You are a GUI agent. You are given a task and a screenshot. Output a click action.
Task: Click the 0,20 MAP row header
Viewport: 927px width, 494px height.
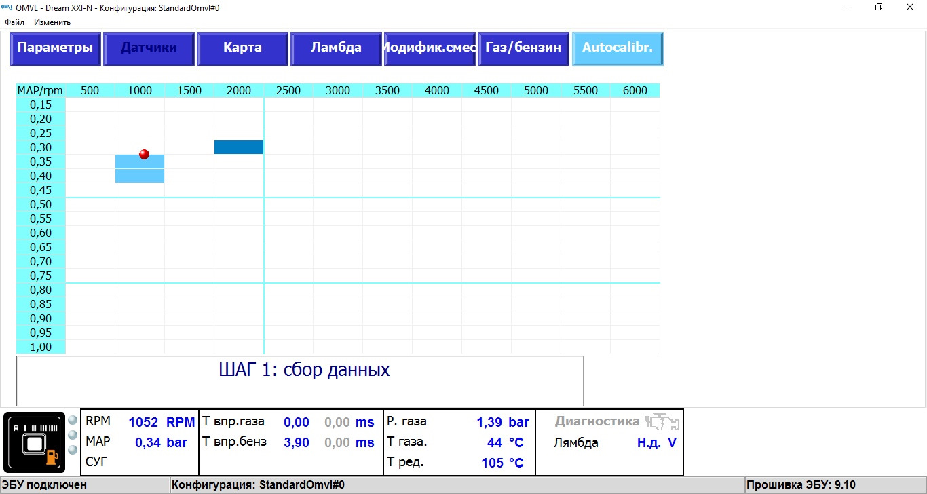pos(41,119)
